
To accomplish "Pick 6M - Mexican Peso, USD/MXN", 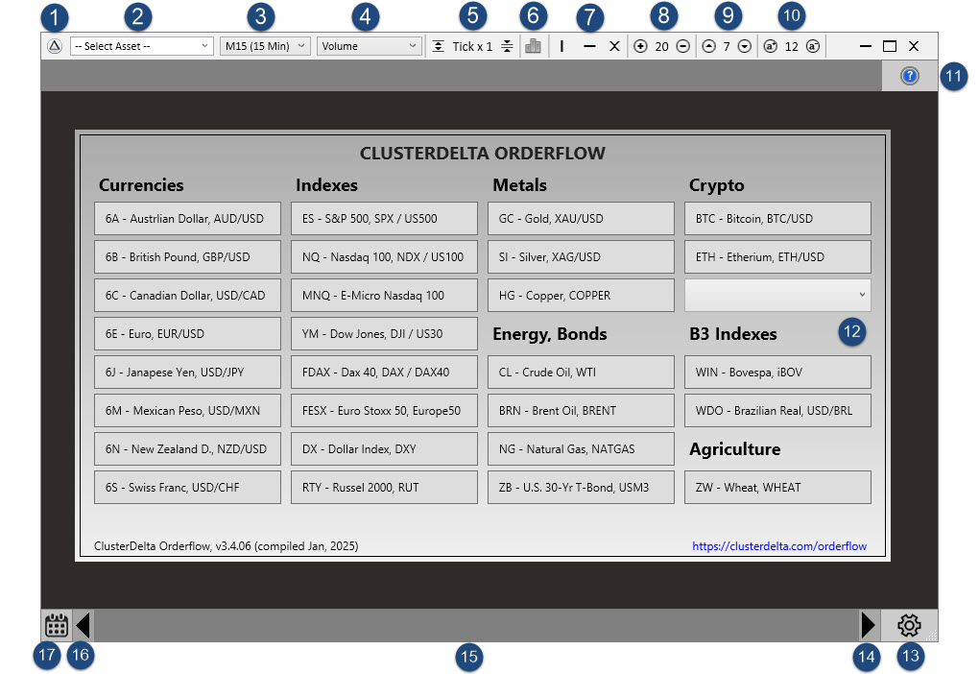I will point(187,410).
